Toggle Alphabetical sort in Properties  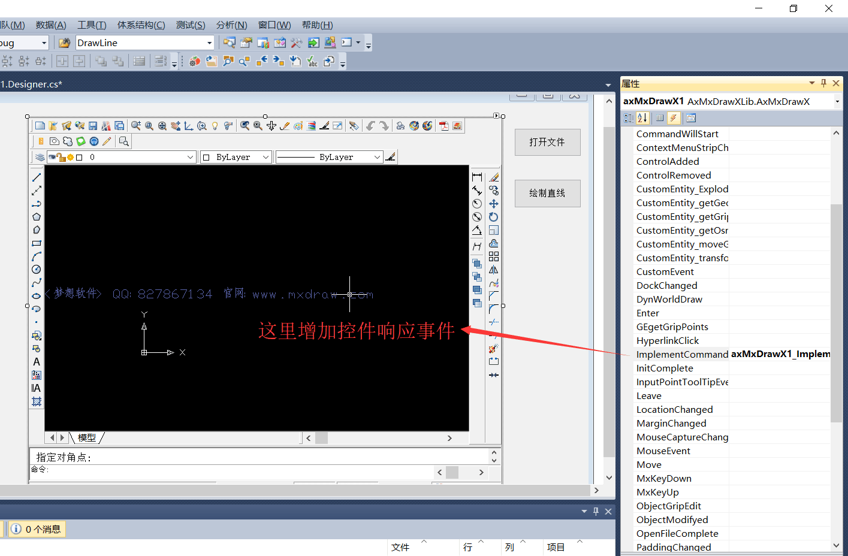pos(642,118)
